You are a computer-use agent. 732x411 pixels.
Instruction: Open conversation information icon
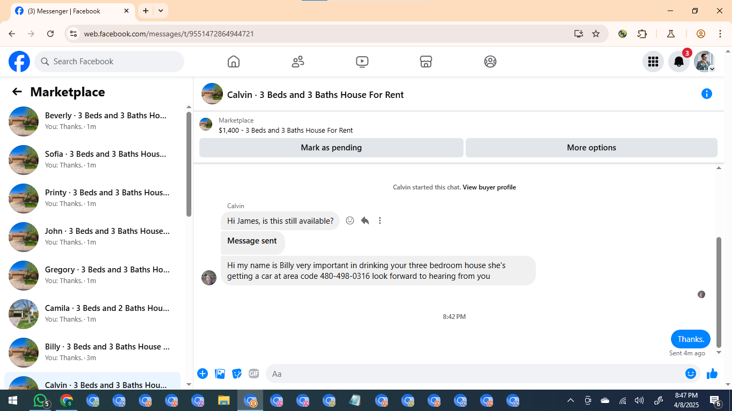click(707, 94)
